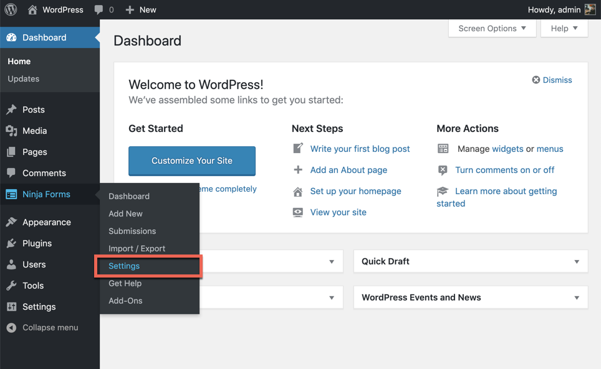
Task: Collapse the WordPress Events and News panel
Action: click(576, 297)
